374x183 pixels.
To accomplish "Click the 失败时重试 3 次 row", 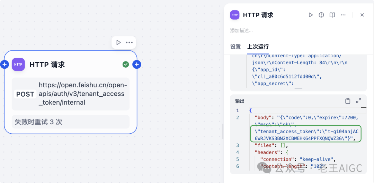I will coord(71,122).
